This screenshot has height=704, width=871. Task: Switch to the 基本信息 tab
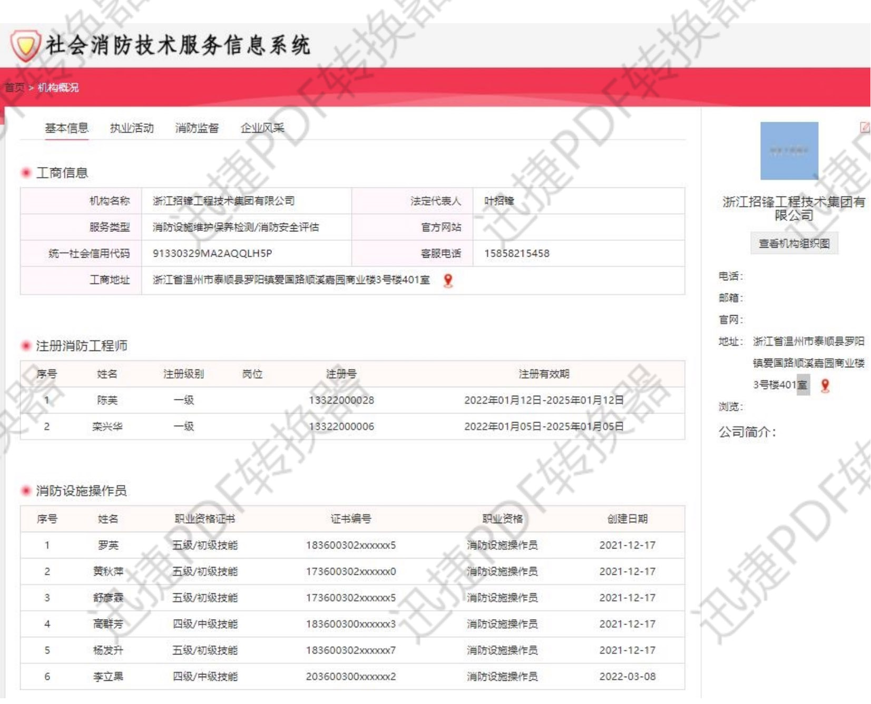coord(66,128)
